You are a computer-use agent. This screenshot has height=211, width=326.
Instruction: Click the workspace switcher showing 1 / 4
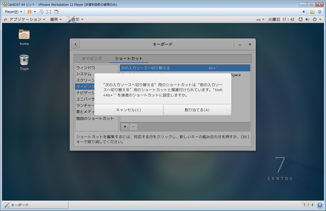point(308,205)
